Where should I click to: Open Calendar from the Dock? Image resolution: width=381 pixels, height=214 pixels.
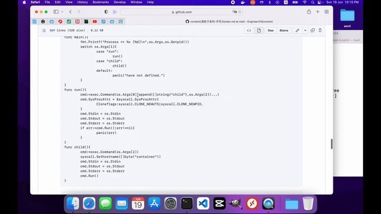click(x=138, y=203)
